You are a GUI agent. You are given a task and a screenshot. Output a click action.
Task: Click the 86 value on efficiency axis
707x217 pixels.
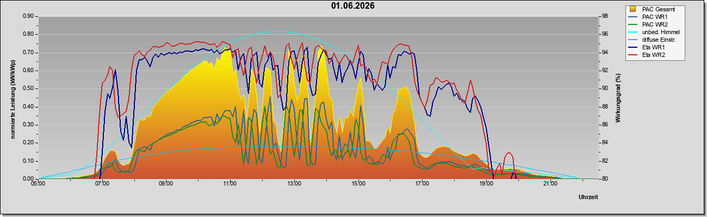604,125
